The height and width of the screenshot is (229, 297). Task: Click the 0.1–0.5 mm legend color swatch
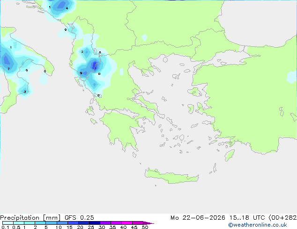(x=8, y=223)
